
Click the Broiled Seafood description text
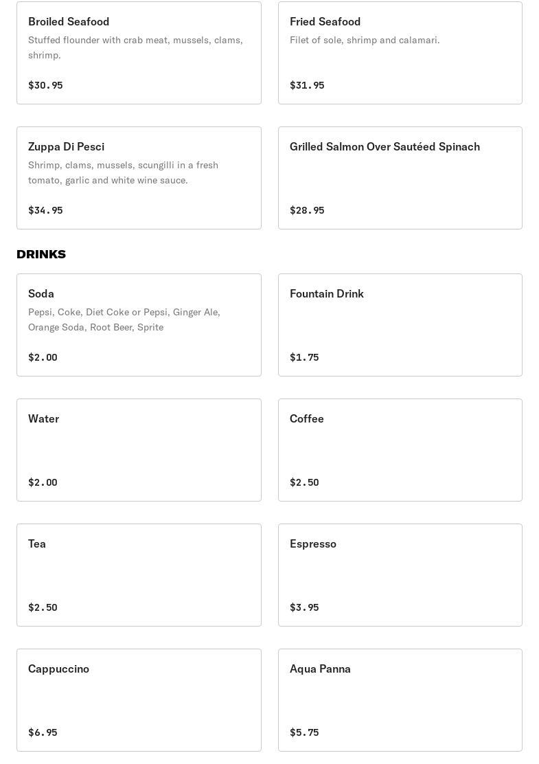[135, 47]
